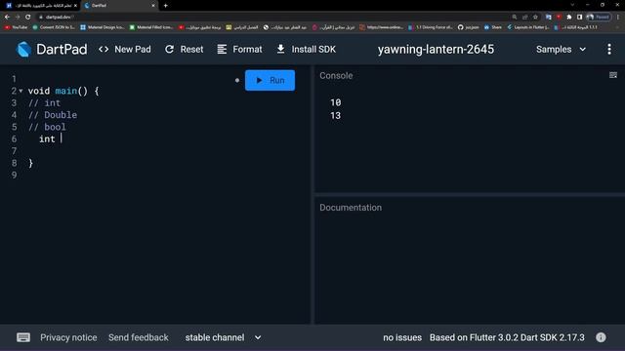This screenshot has width=625, height=351.
Task: Open the Samples dropdown
Action: pos(562,50)
